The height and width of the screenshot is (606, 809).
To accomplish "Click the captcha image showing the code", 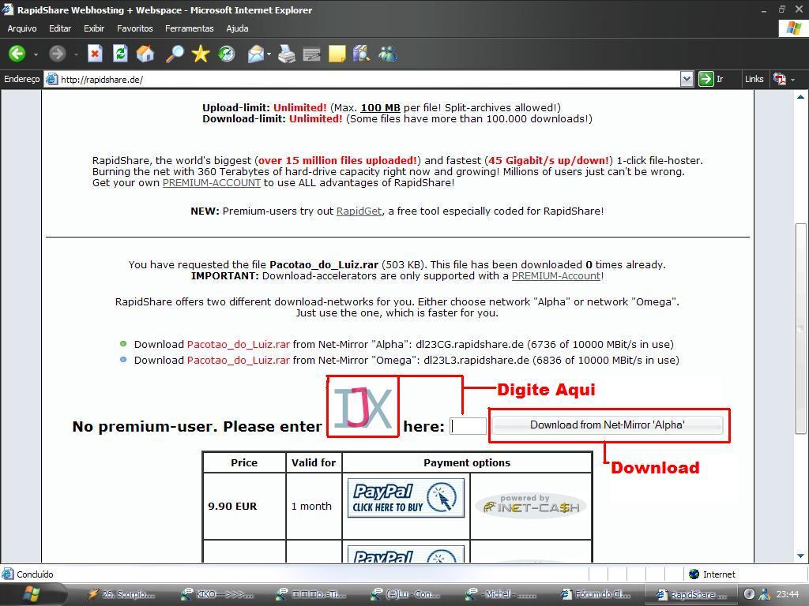I will tap(363, 407).
